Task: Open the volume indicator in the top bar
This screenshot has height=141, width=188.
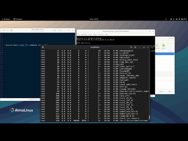Action: pos(176,19)
